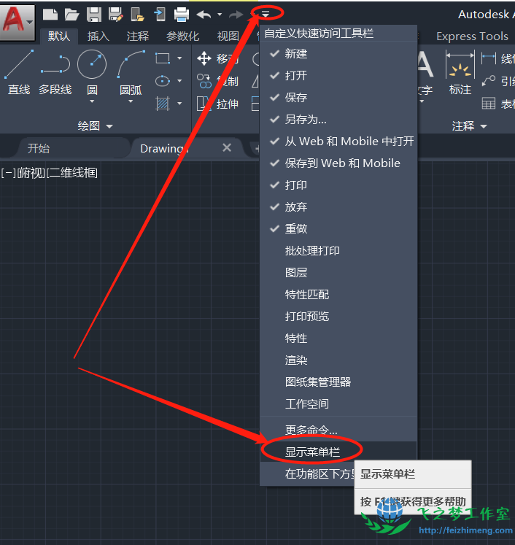Open the quick access toolbar customize dropdown arrow
Viewport: 515px width, 545px height.
tap(266, 13)
